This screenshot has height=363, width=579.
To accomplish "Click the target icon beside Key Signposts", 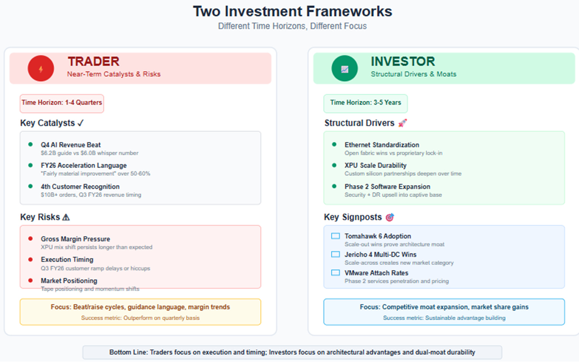I will (390, 217).
